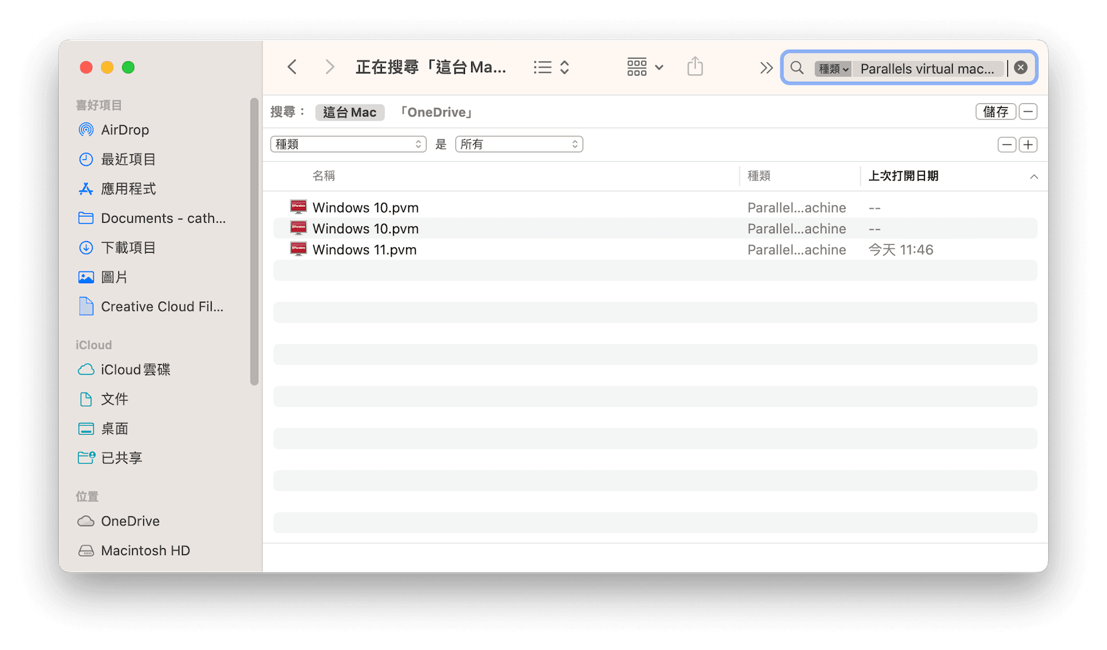The width and height of the screenshot is (1107, 650).
Task: Open the 種類 token dropdown in search
Action: (x=833, y=69)
